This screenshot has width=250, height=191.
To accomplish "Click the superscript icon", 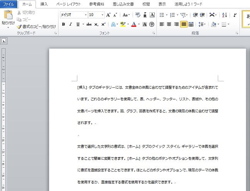I will pyautogui.click(x=103, y=24).
